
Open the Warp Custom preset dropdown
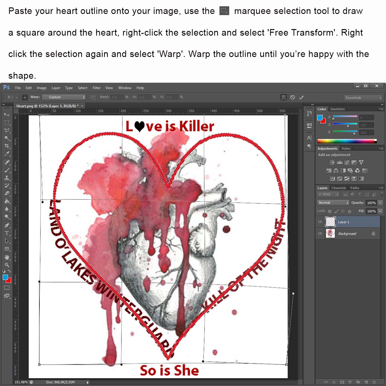(x=64, y=97)
